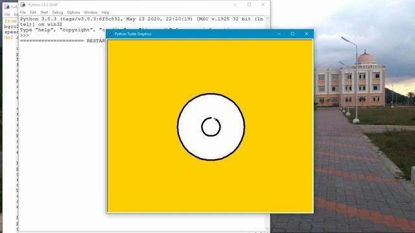Image resolution: width=415 pixels, height=233 pixels.
Task: Open the Debug menu in Python Shell
Action: pyautogui.click(x=57, y=12)
